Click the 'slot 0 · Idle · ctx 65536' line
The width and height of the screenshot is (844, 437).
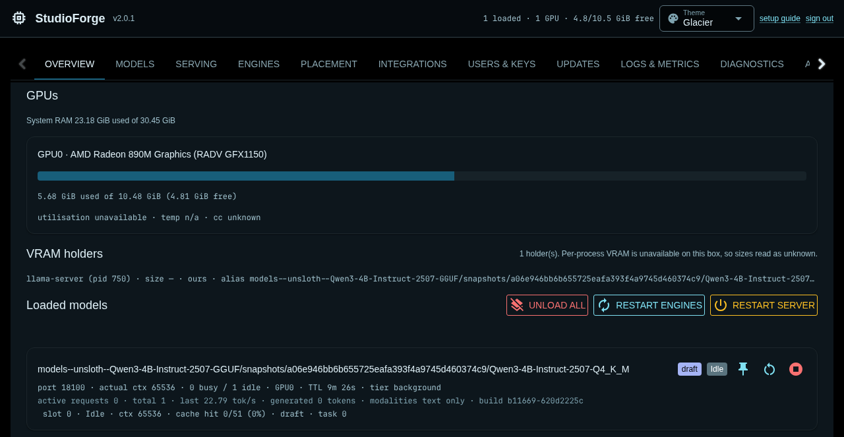[195, 414]
